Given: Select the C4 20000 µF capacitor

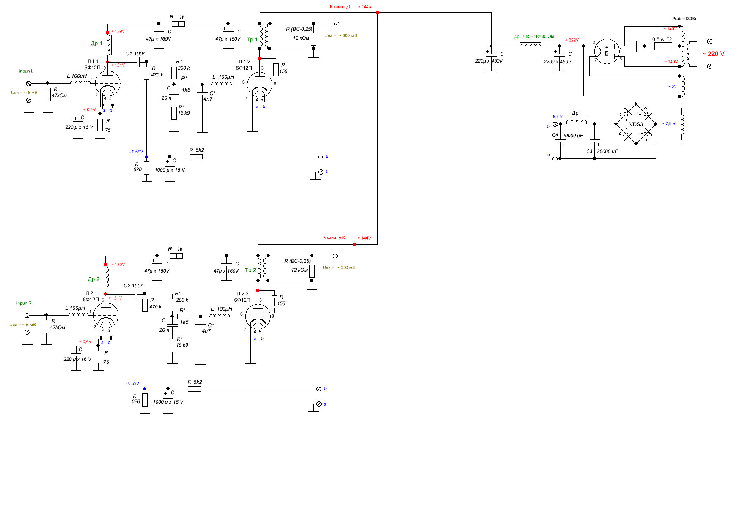Looking at the screenshot, I should pyautogui.click(x=560, y=142).
